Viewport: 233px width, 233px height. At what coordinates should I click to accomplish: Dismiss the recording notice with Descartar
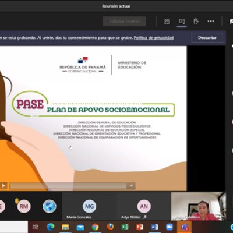[x=207, y=38]
